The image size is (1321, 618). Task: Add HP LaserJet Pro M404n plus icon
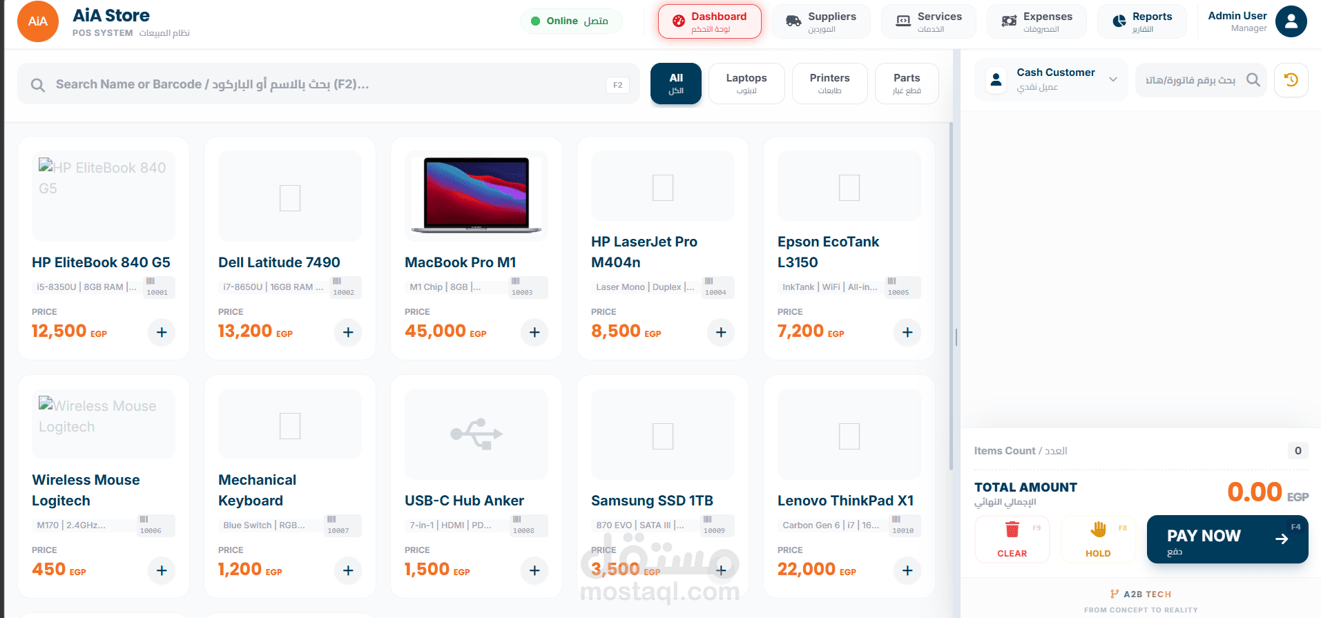point(721,332)
